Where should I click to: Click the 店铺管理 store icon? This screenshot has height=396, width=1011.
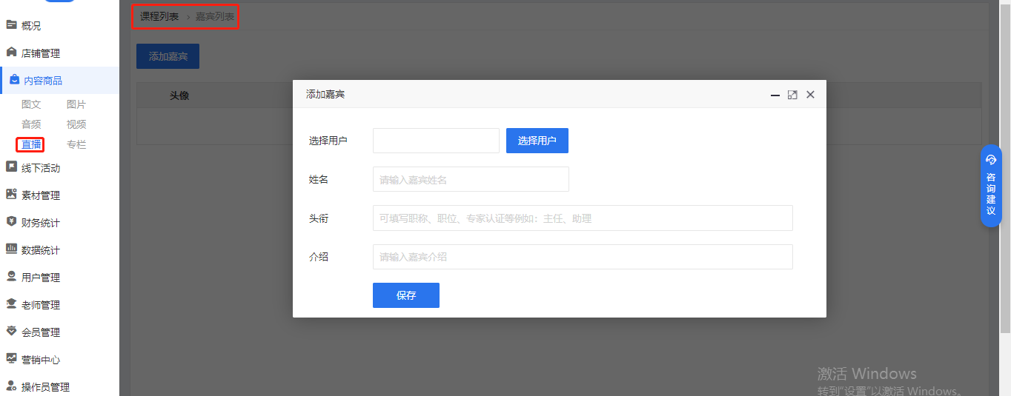click(11, 53)
